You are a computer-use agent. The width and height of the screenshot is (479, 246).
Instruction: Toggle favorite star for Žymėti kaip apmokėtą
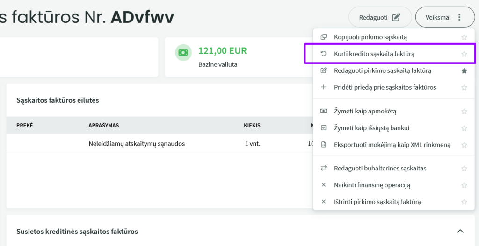coord(464,112)
